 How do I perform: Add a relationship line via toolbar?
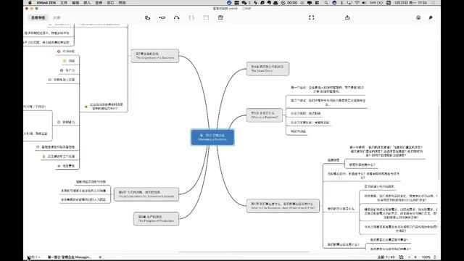click(x=177, y=17)
